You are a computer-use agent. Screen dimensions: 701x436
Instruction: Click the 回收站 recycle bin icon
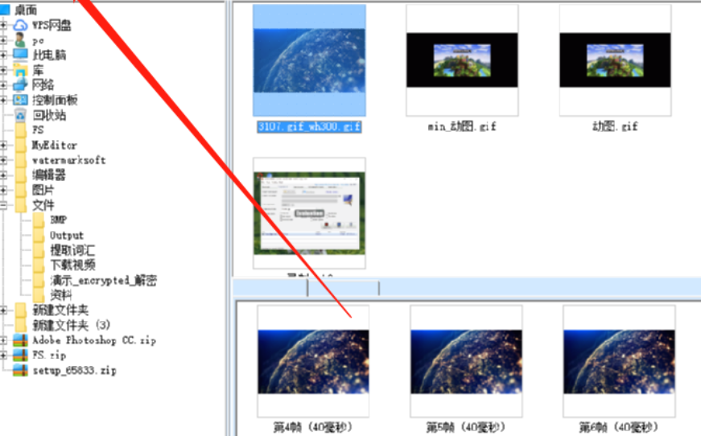pyautogui.click(x=20, y=115)
